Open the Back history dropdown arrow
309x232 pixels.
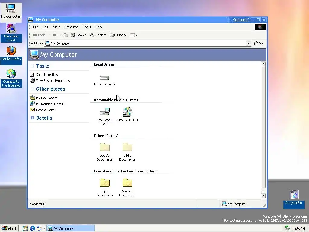click(49, 35)
